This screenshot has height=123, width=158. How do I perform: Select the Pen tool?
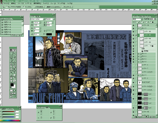[11, 75]
